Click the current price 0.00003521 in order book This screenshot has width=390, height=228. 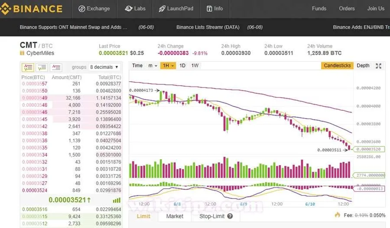pyautogui.click(x=69, y=200)
